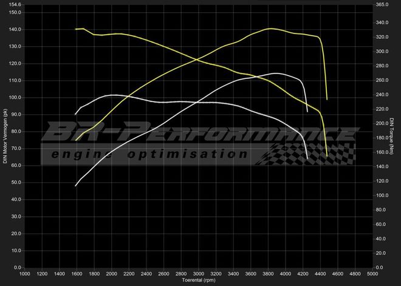
Task: Click the 365.0 maximum value on torque axis
Action: pos(382,4)
